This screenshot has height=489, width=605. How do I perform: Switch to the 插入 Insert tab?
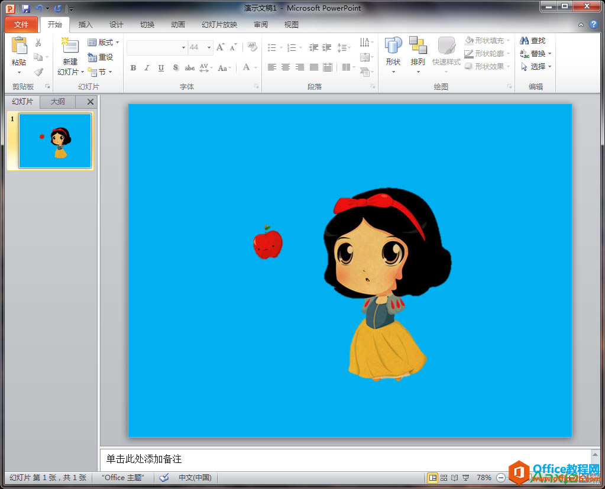pos(85,25)
